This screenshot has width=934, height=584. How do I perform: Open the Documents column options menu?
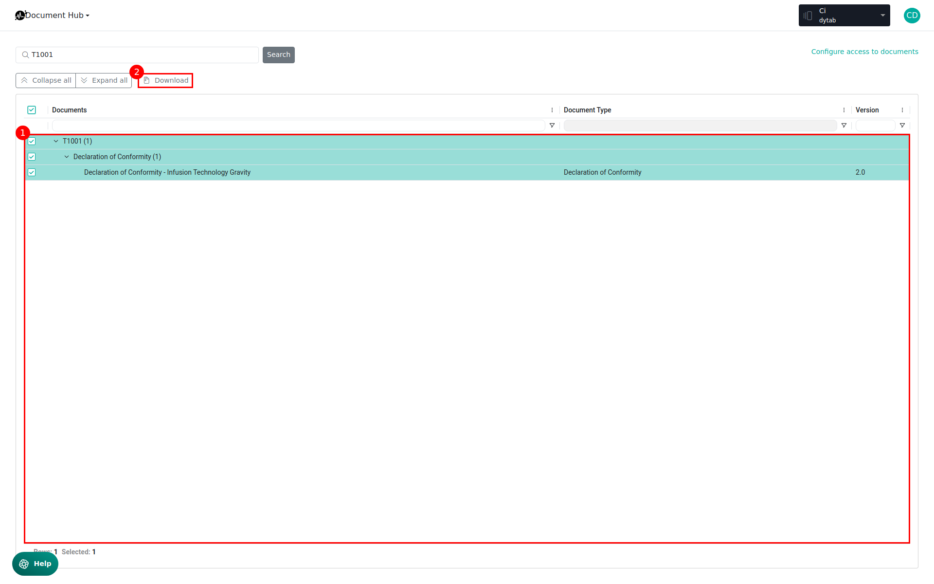pos(552,110)
